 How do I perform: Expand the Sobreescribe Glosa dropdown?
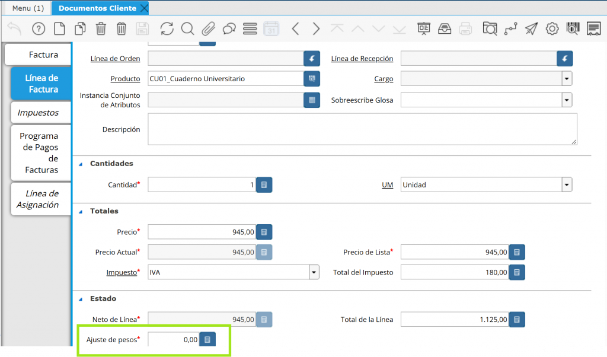(x=567, y=100)
